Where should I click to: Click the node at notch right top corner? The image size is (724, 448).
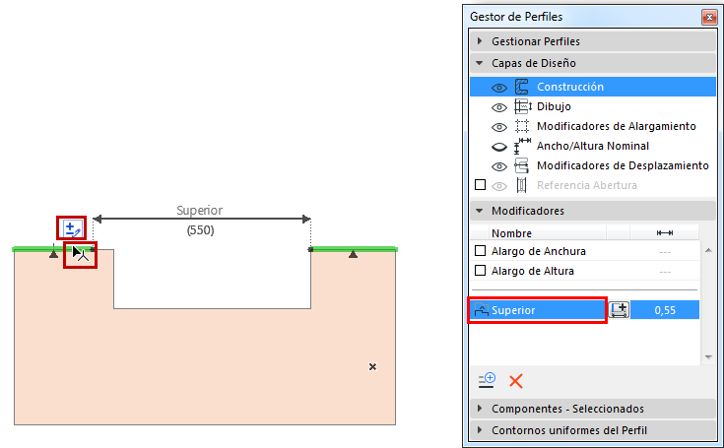click(x=310, y=250)
